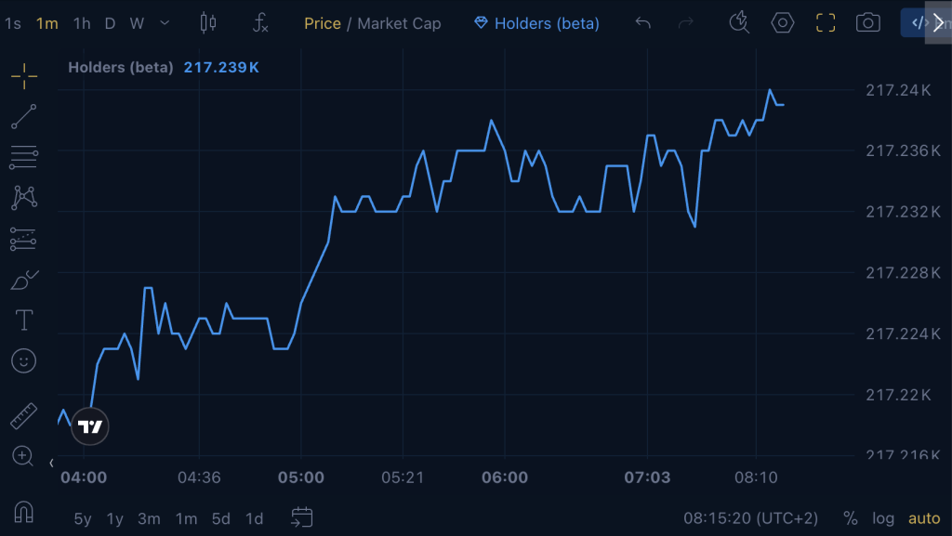Open the go to date calendar
The image size is (952, 536).
302,517
